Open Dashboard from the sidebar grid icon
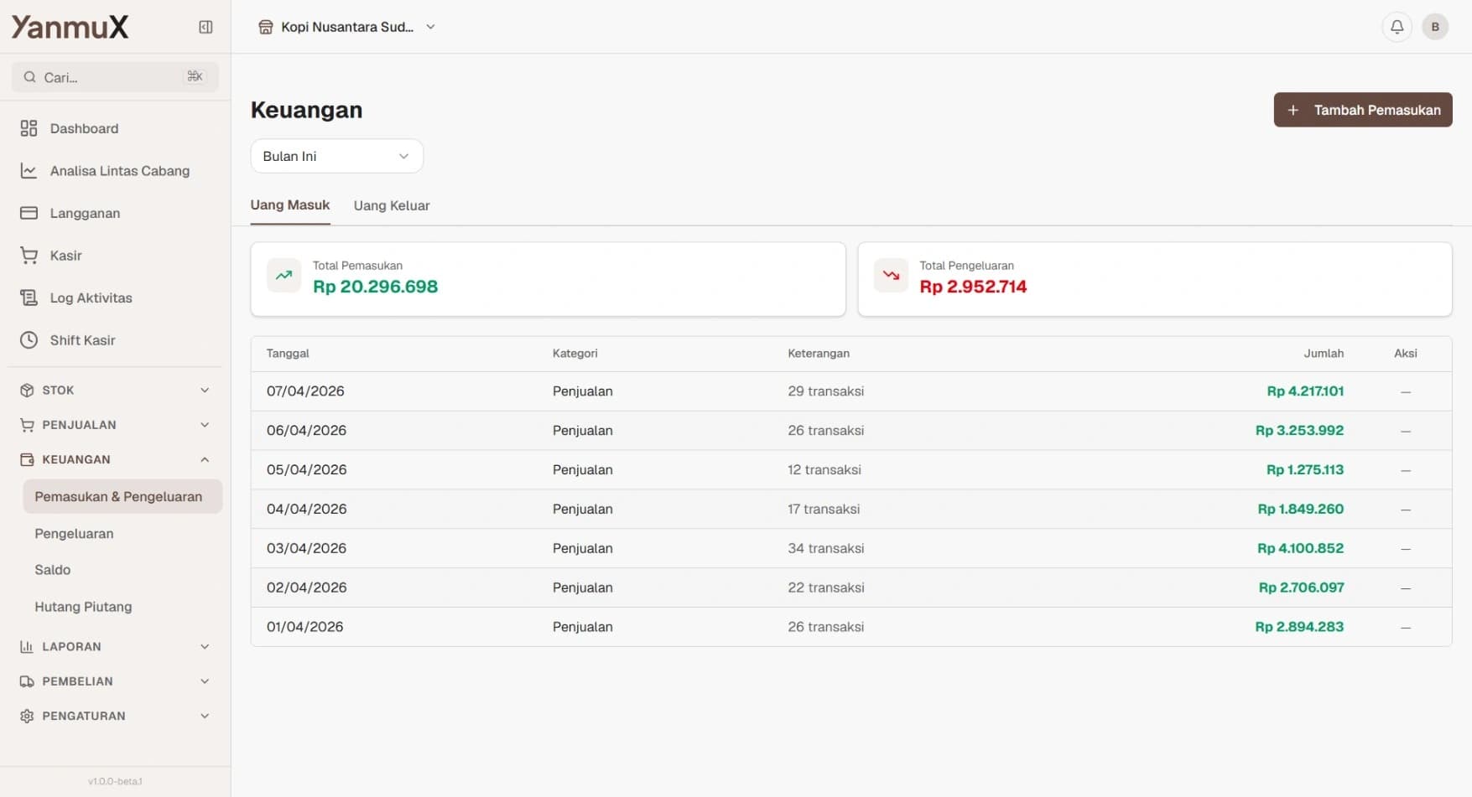The height and width of the screenshot is (797, 1472). (29, 128)
